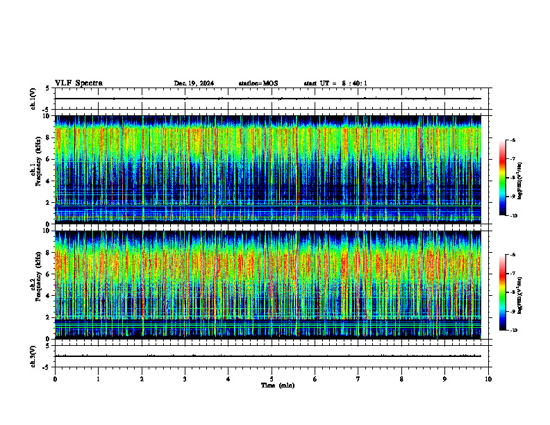Click time axis tick label '7'
Viewport: 550px width, 425px height.
pyautogui.click(x=358, y=379)
